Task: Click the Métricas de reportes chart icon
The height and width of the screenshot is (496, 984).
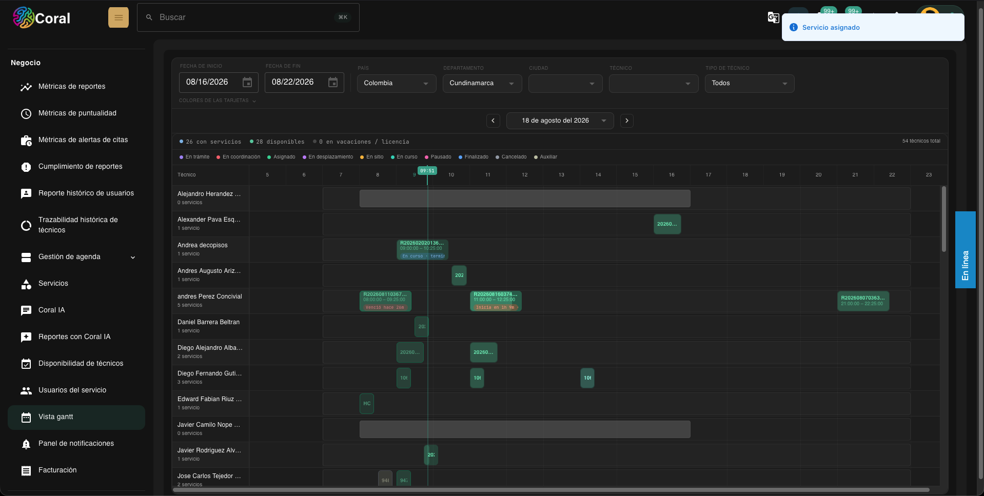Action: coord(26,87)
